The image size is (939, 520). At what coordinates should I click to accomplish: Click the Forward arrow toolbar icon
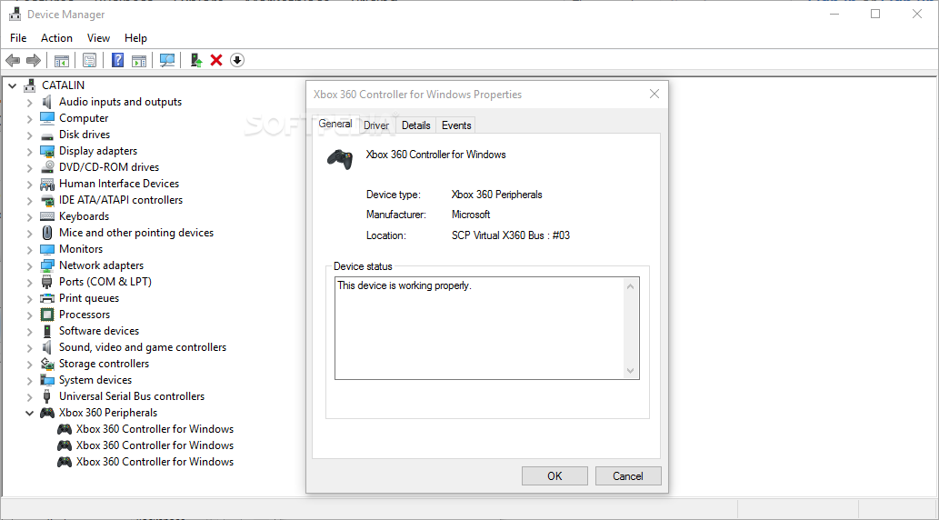tap(34, 60)
